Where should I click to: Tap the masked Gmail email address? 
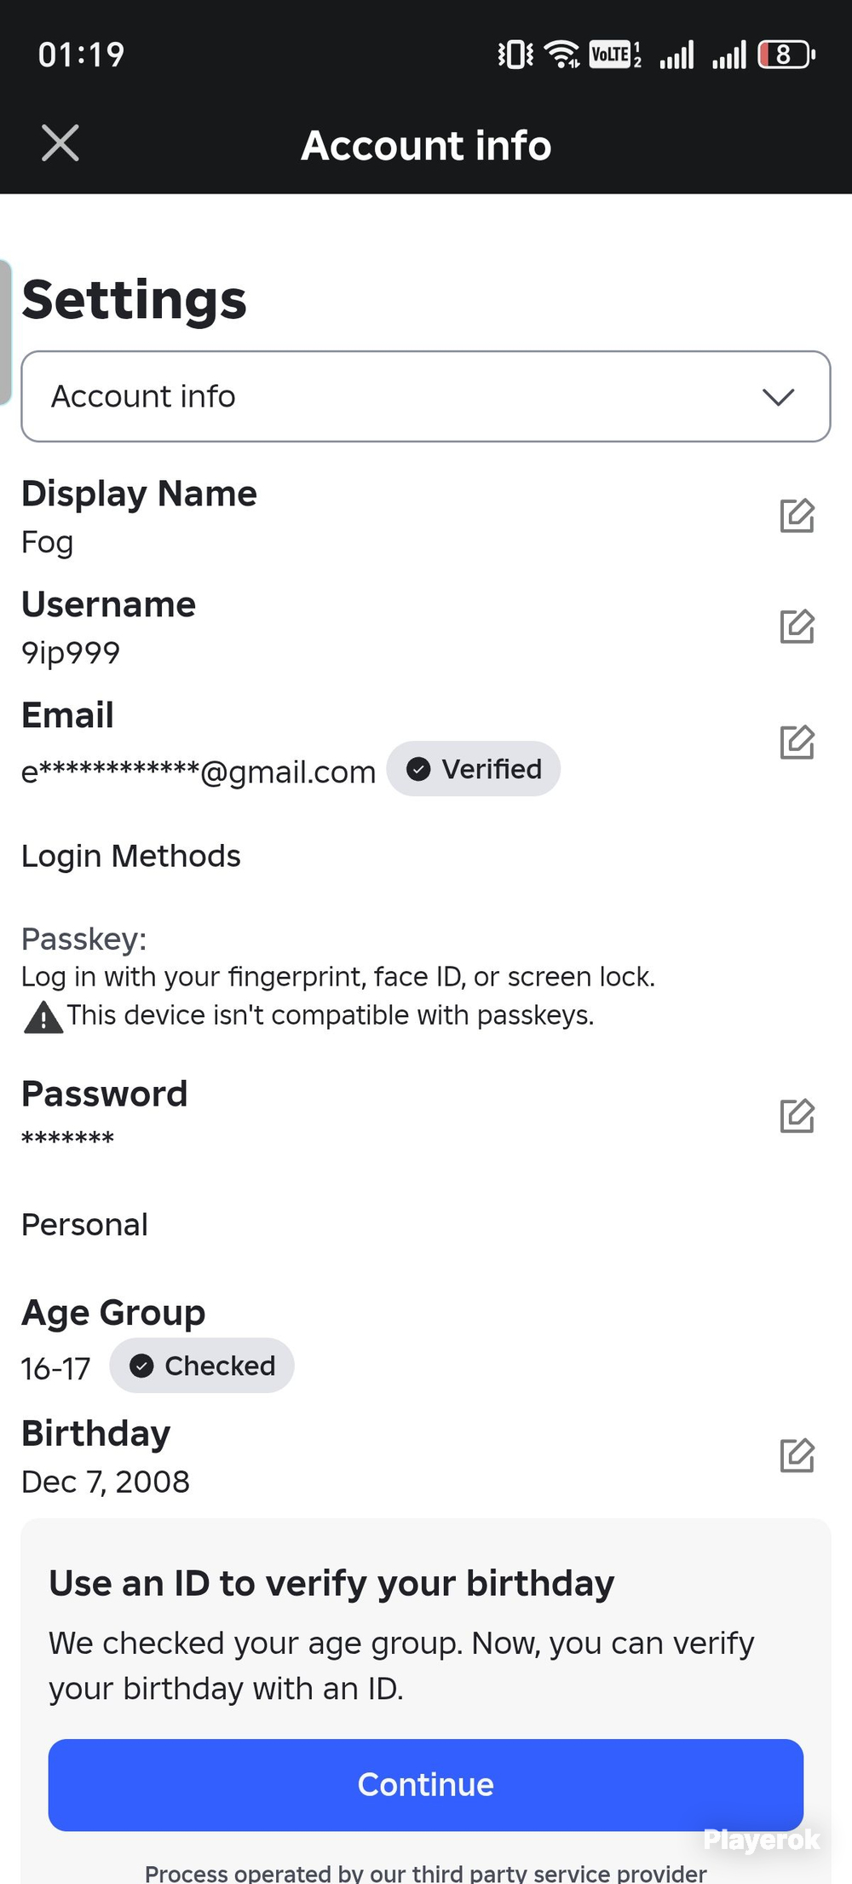click(199, 772)
